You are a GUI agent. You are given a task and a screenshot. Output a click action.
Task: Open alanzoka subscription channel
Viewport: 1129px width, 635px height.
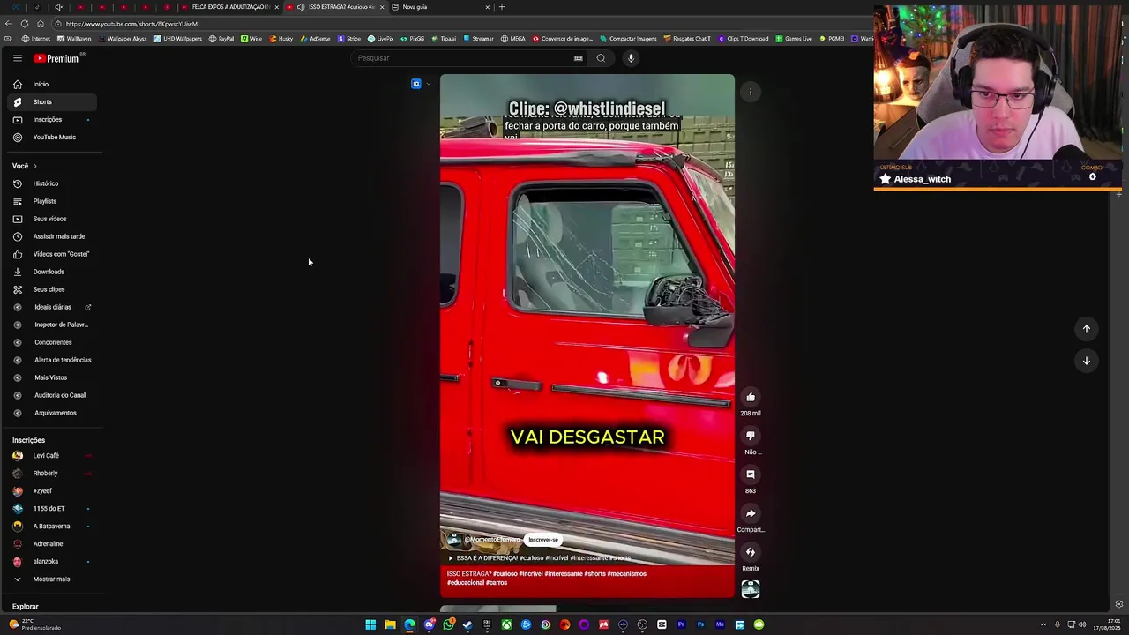tap(50, 562)
